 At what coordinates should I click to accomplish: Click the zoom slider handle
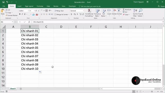(152, 91)
